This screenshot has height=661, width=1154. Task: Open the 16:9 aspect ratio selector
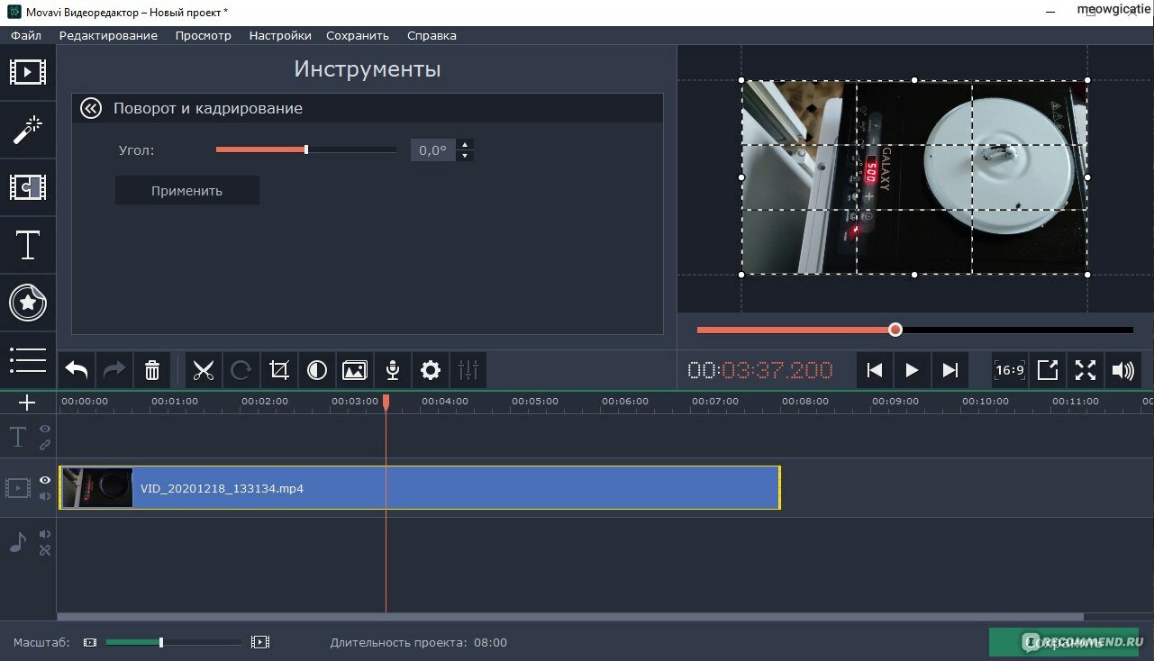(1010, 370)
